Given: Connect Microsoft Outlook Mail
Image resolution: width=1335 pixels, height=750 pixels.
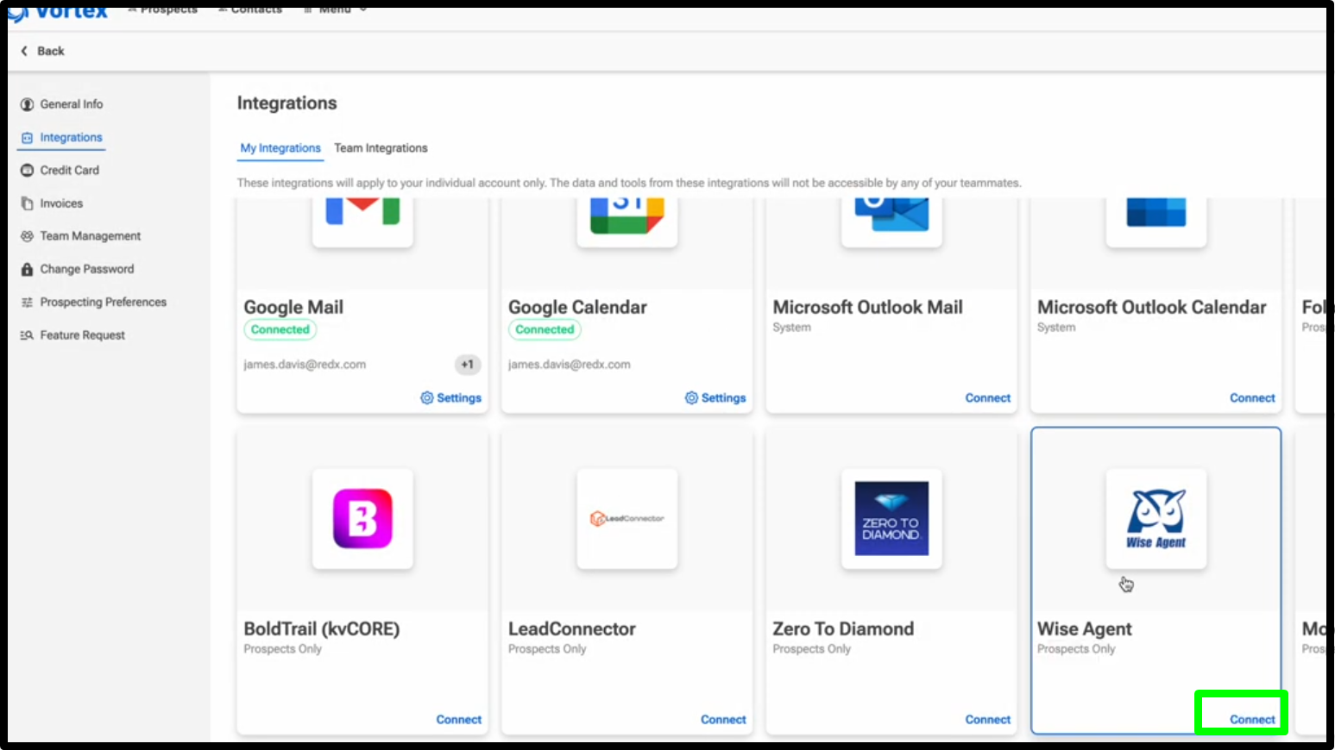Looking at the screenshot, I should [987, 398].
